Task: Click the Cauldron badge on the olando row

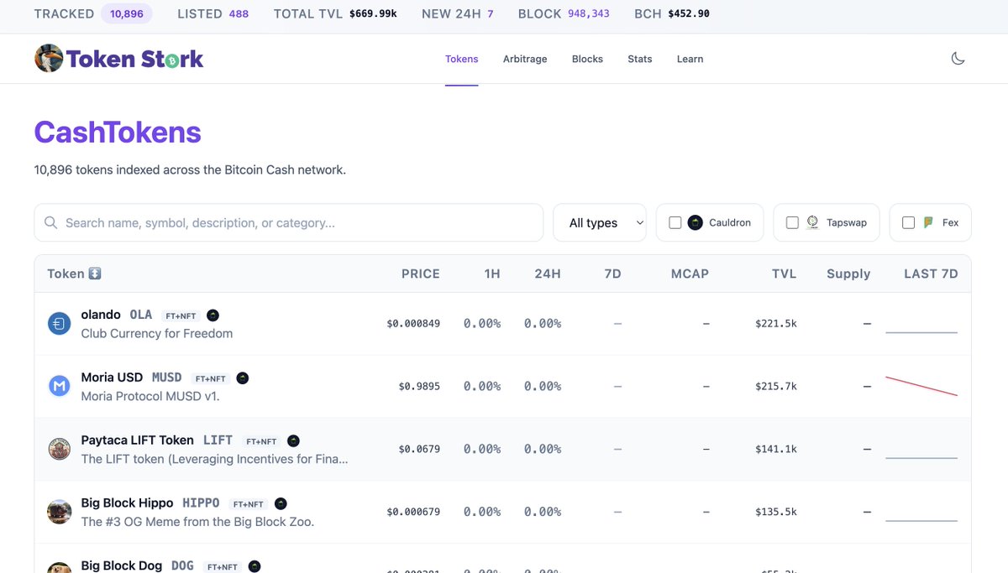Action: point(213,315)
